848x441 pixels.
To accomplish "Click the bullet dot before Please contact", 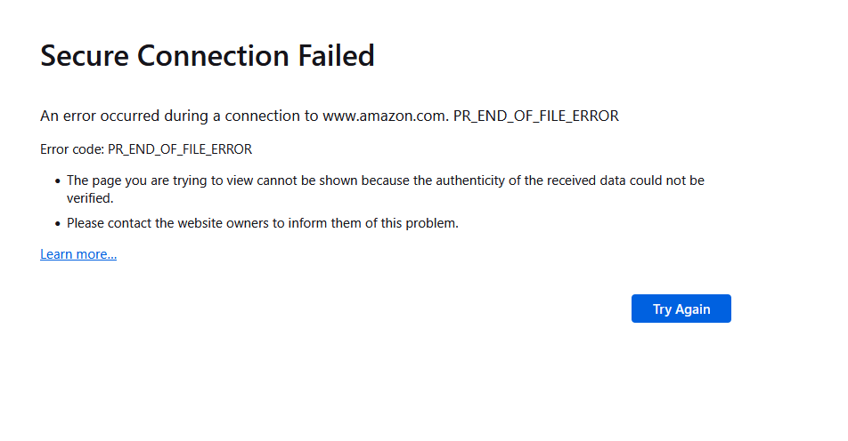I will pyautogui.click(x=58, y=224).
